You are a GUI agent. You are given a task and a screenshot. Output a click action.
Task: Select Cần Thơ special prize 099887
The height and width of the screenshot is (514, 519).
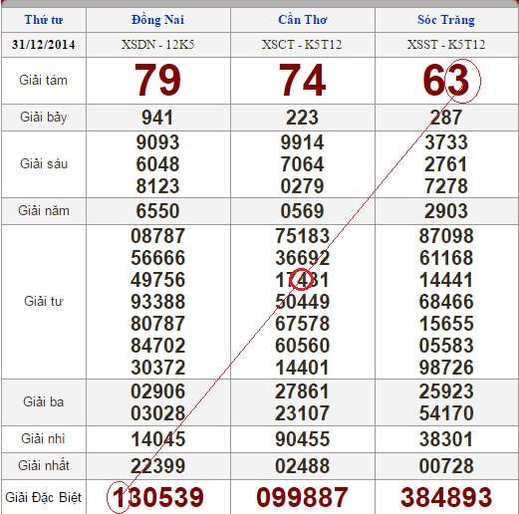(302, 497)
